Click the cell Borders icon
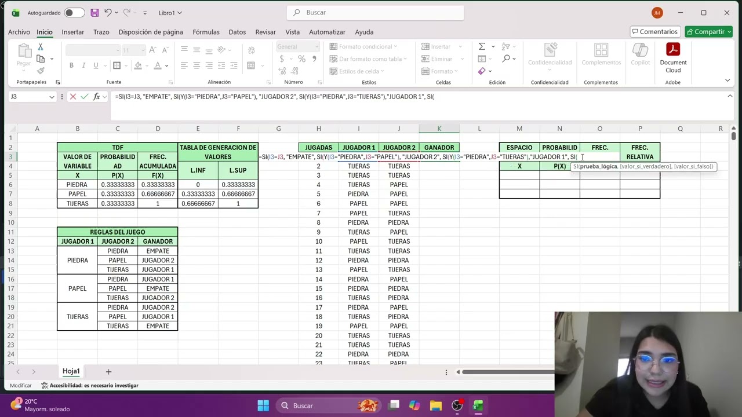This screenshot has height=417, width=742. point(117,65)
